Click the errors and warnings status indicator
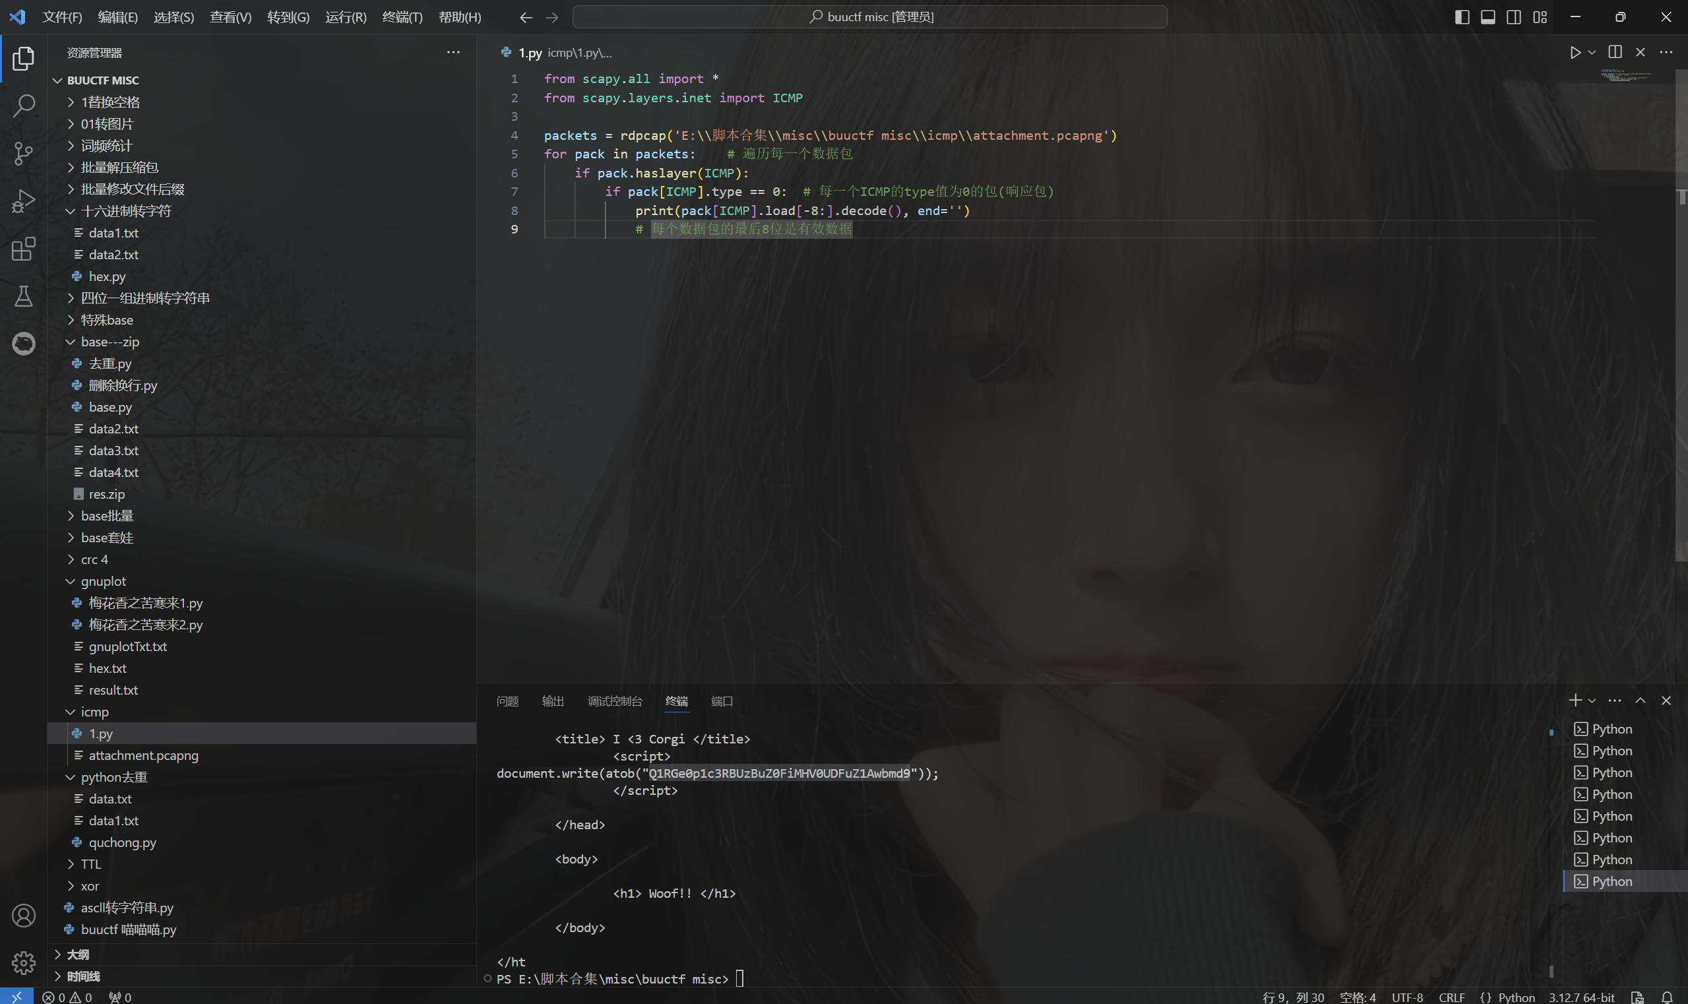This screenshot has width=1688, height=1004. [x=67, y=997]
